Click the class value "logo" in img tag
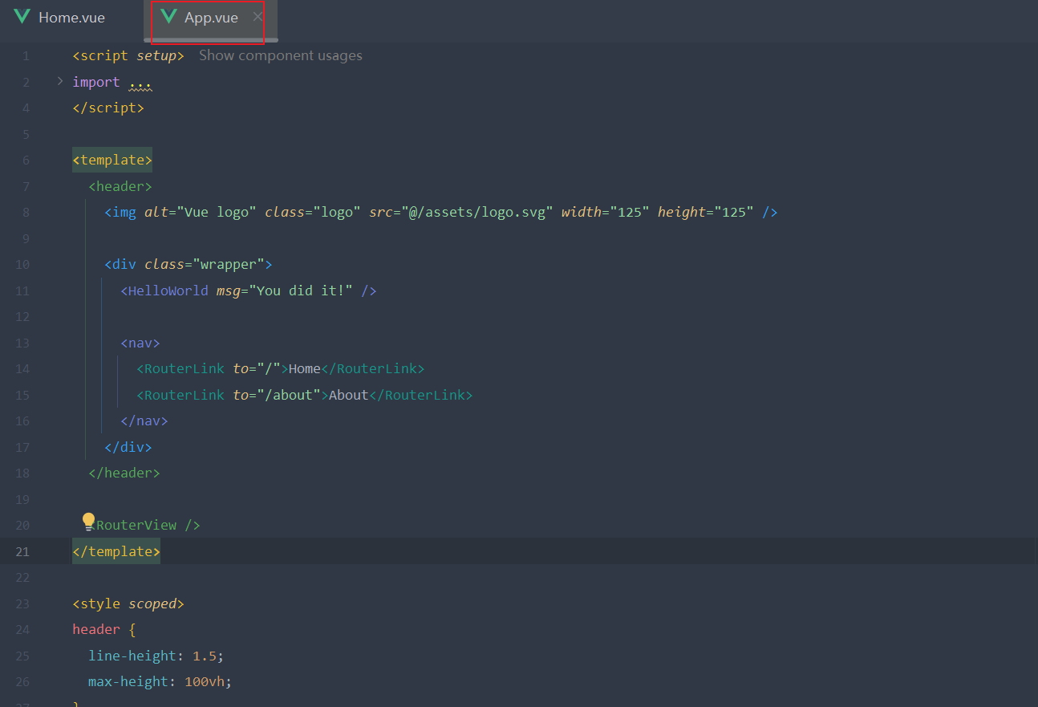This screenshot has height=707, width=1038. pyautogui.click(x=337, y=212)
